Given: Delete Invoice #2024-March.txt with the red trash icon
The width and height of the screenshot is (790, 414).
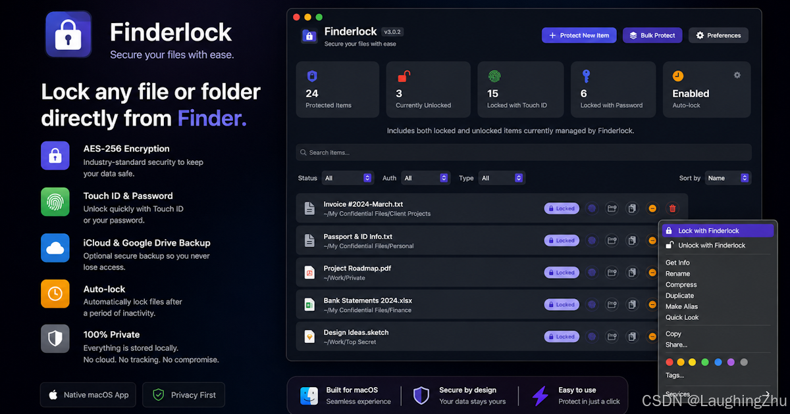Looking at the screenshot, I should pos(672,208).
